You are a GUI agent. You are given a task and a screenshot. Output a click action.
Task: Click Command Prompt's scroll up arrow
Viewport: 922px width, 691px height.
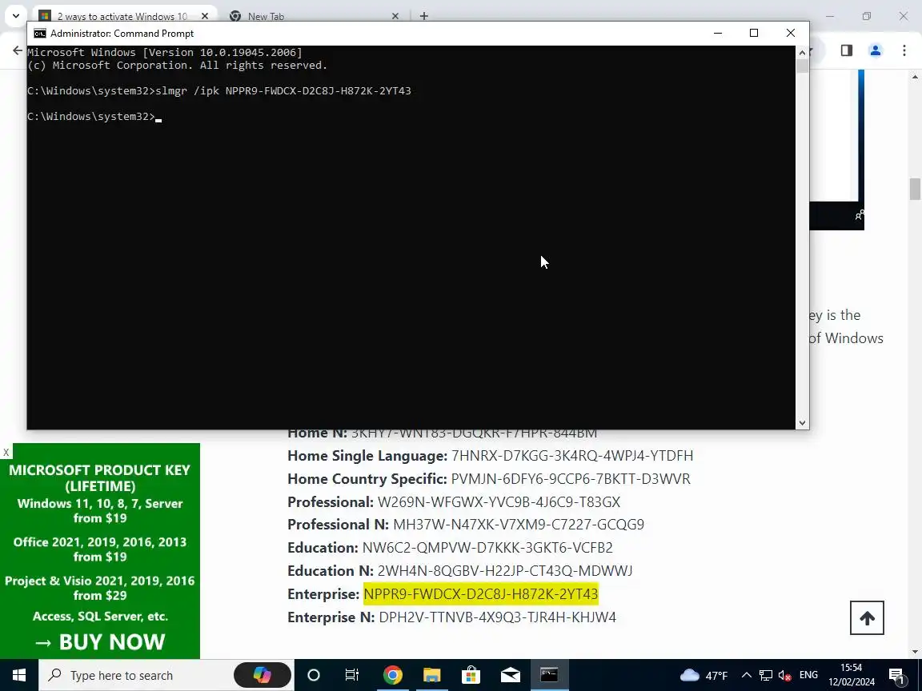click(802, 52)
